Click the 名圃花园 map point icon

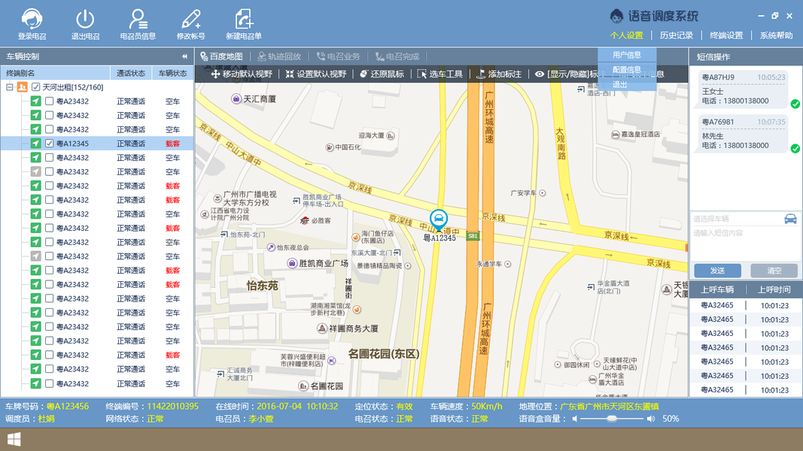(303, 386)
